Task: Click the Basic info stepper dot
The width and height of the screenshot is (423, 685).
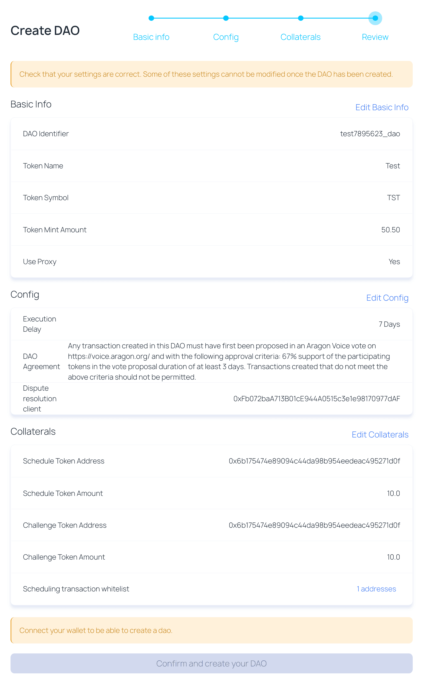Action: [x=151, y=18]
